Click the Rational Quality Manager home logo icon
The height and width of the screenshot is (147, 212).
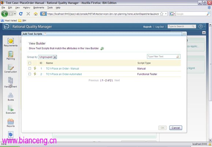[x=6, y=27]
